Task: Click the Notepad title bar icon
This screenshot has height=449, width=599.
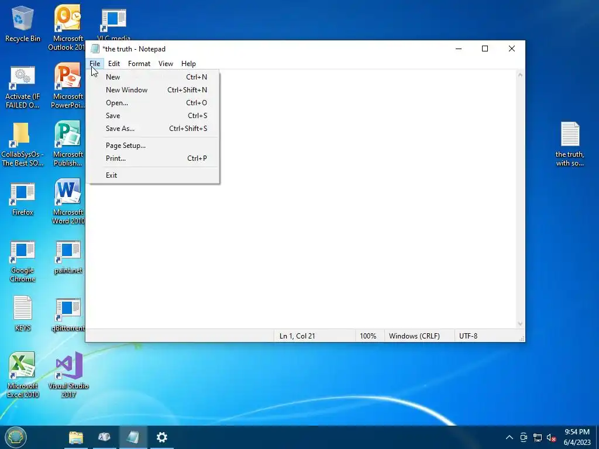Action: (x=95, y=49)
